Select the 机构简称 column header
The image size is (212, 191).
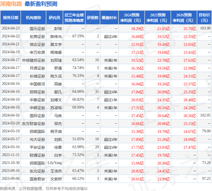pos(34,18)
